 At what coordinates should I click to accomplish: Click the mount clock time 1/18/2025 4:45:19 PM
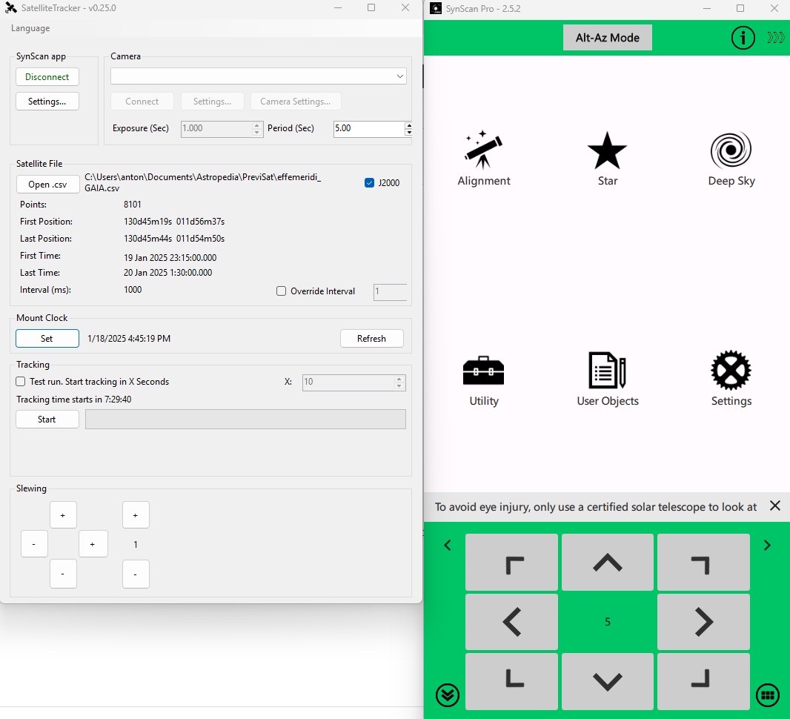point(129,339)
